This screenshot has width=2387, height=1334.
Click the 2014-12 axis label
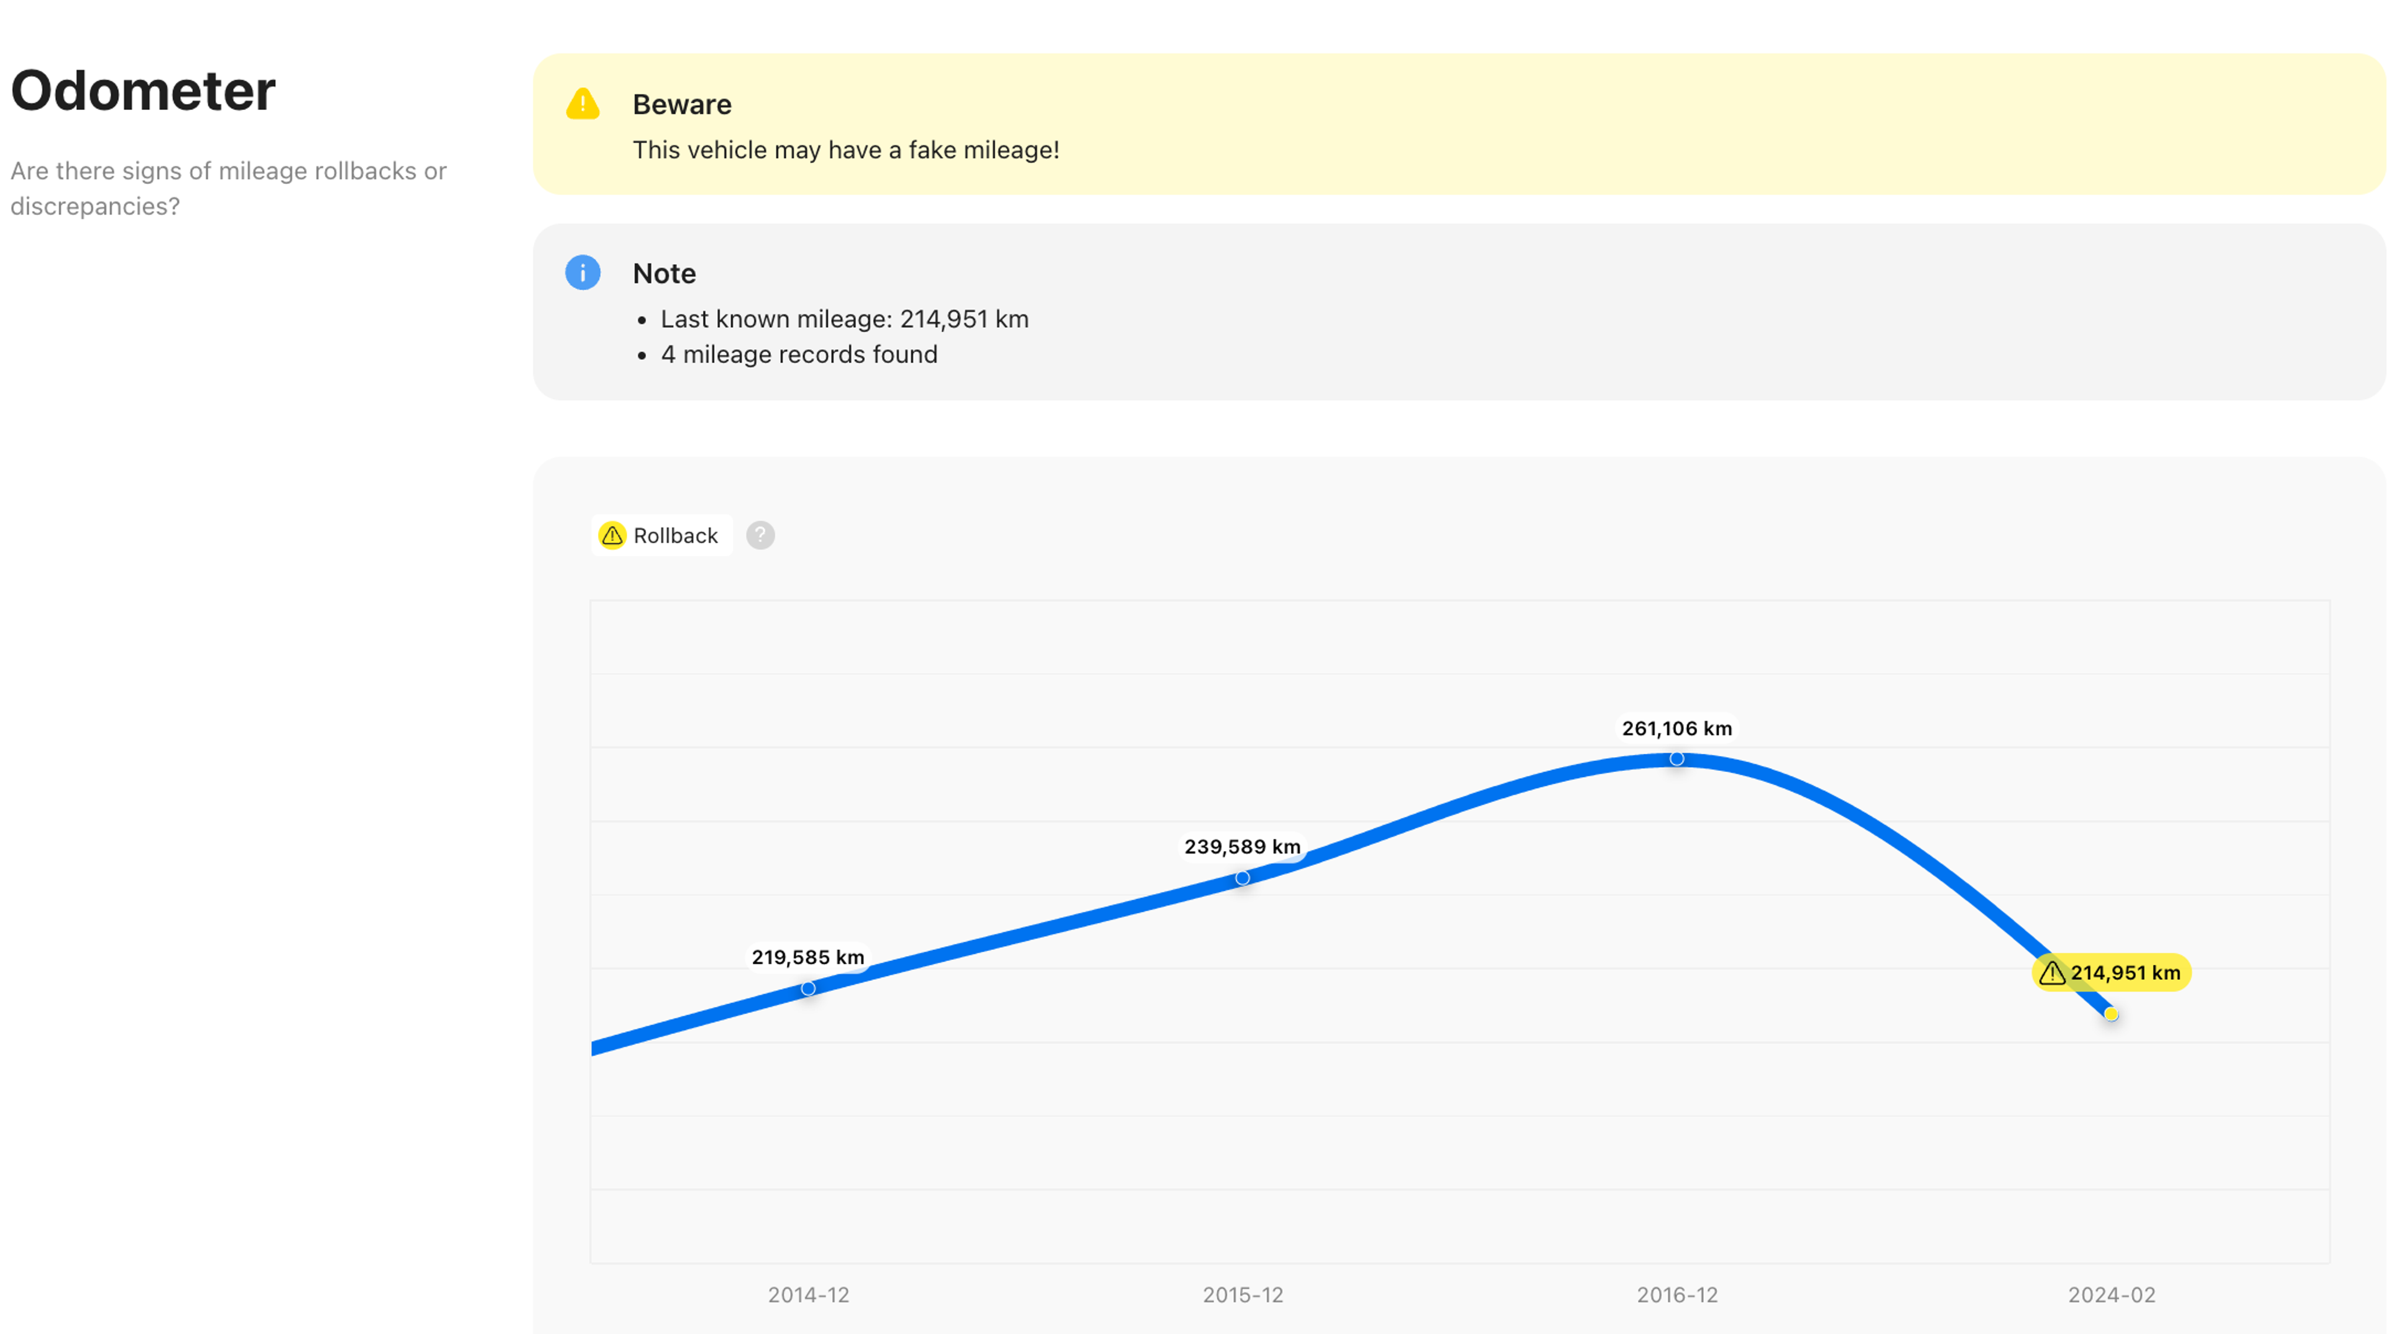point(808,1295)
